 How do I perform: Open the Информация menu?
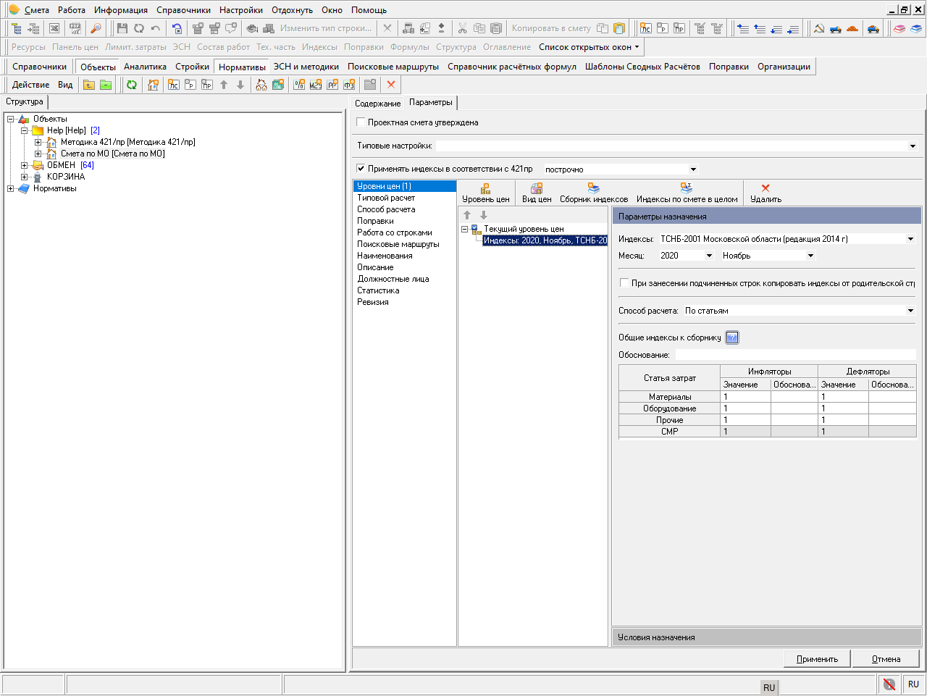[x=121, y=10]
